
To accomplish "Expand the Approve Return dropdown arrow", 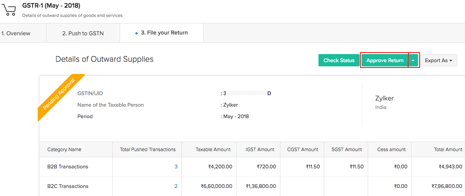I will point(413,61).
